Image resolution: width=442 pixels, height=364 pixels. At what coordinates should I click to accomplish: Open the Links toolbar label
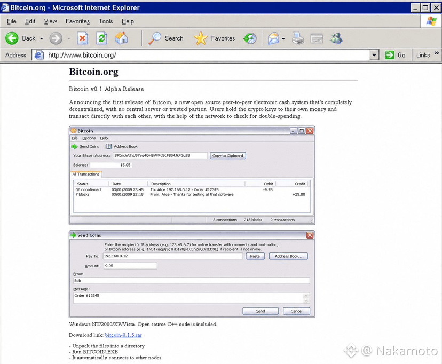point(423,55)
